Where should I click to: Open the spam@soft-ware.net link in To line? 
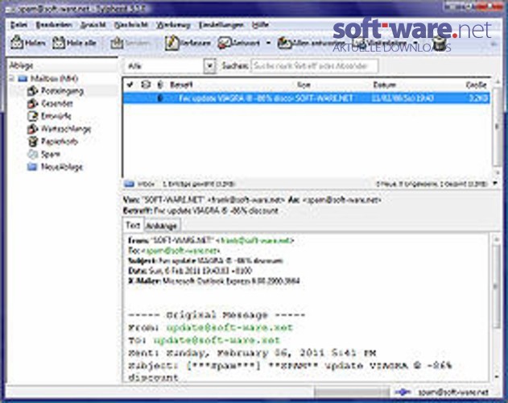point(180,251)
